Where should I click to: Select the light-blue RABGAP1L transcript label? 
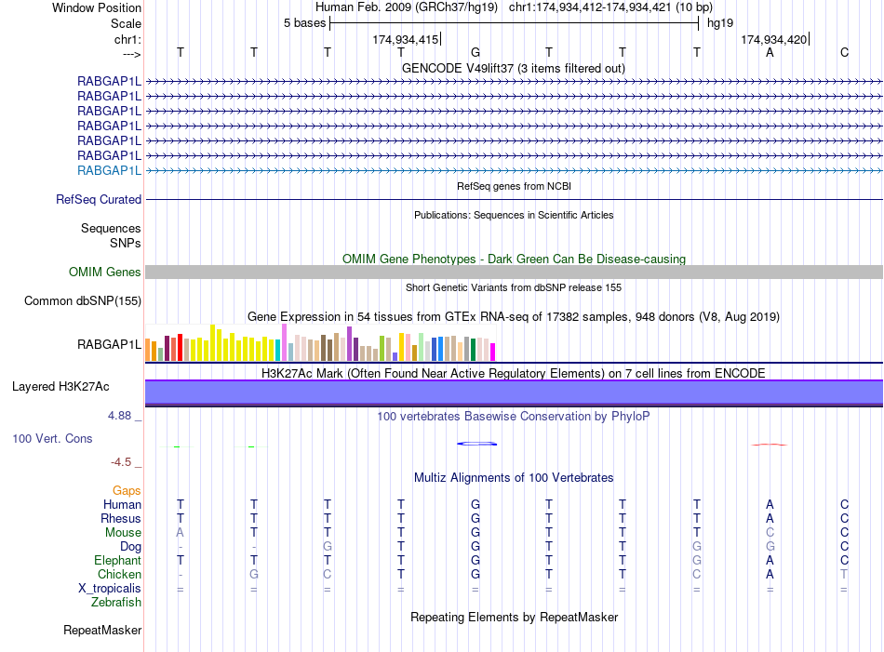click(110, 170)
